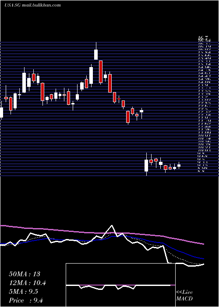
Task: Click the '<<Live MACD' label
Action: click(184, 296)
